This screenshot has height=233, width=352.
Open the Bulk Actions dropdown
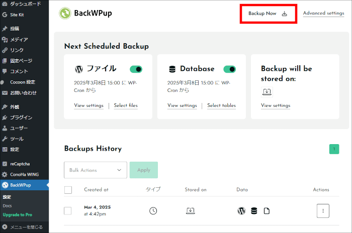[96, 170]
